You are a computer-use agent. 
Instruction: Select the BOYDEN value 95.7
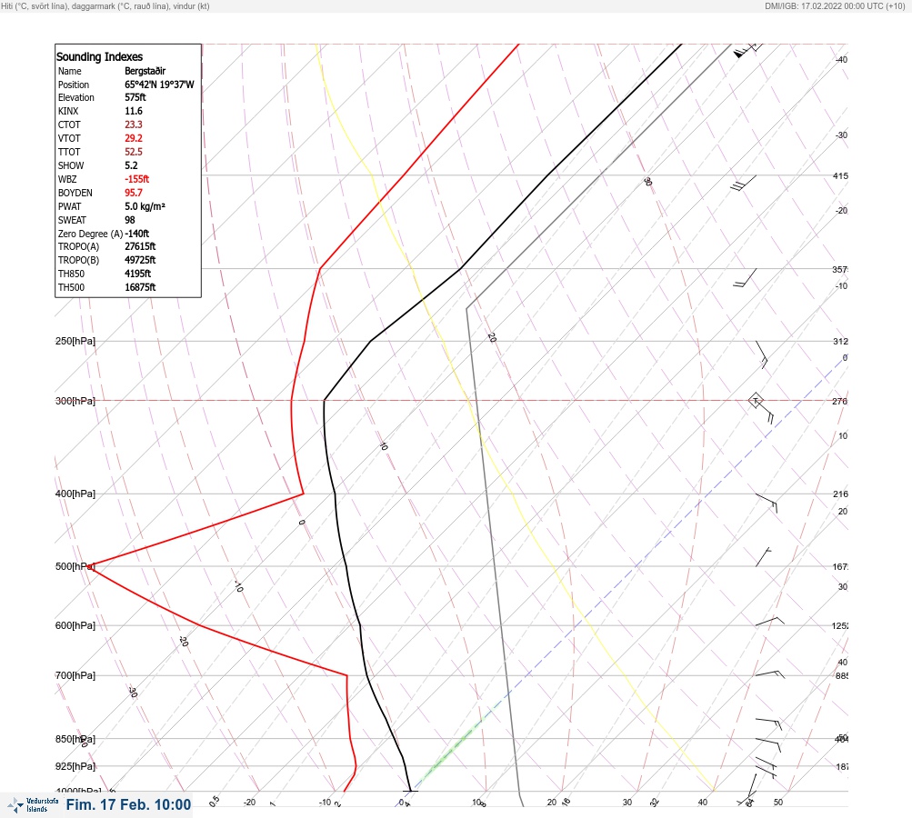133,193
